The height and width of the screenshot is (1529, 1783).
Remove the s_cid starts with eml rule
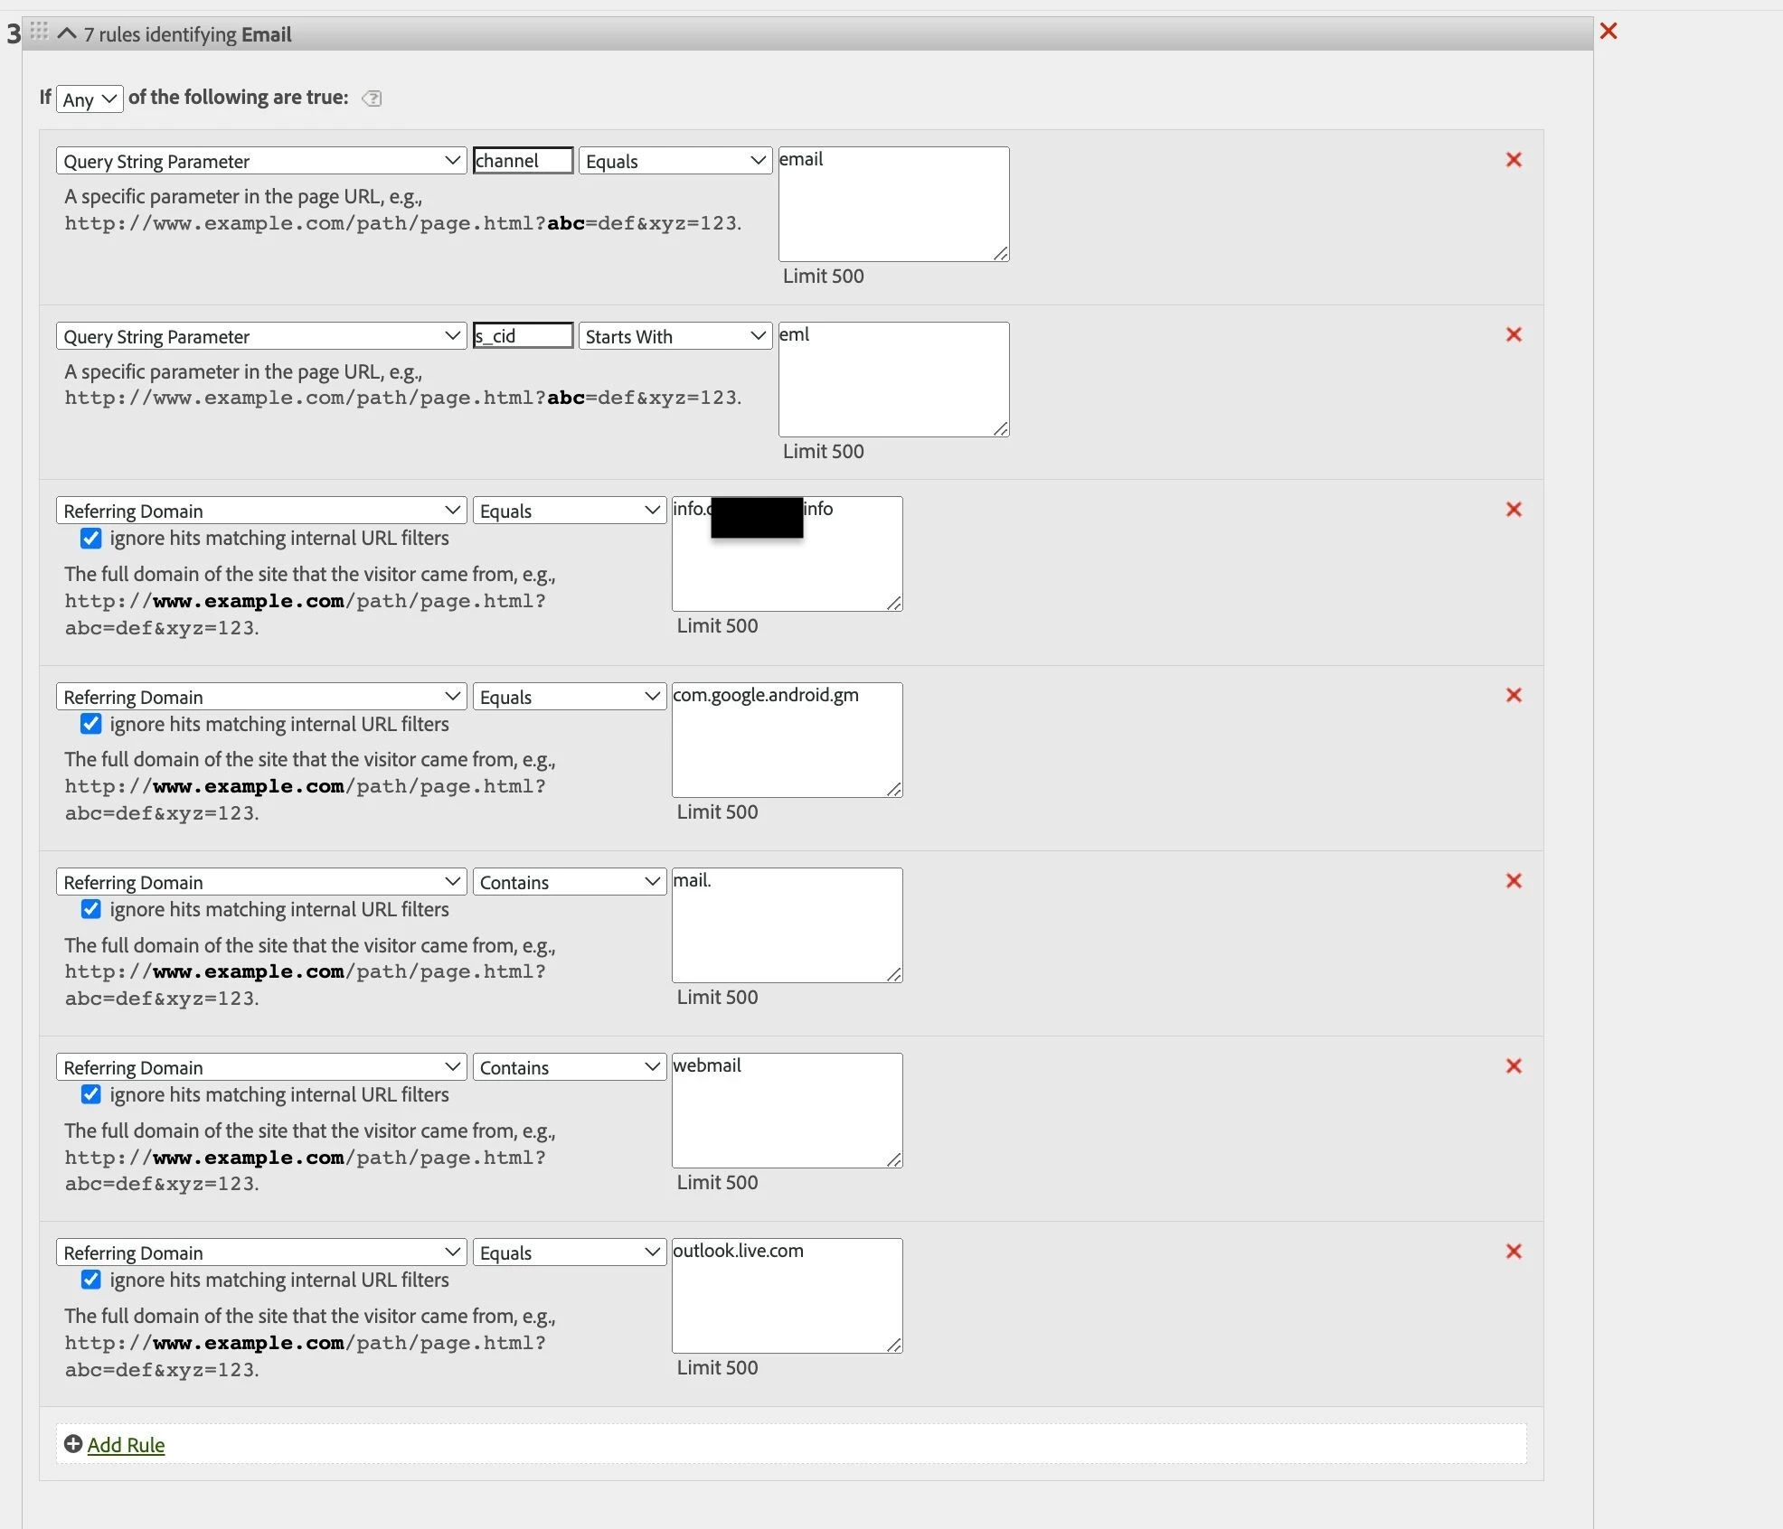click(1513, 335)
